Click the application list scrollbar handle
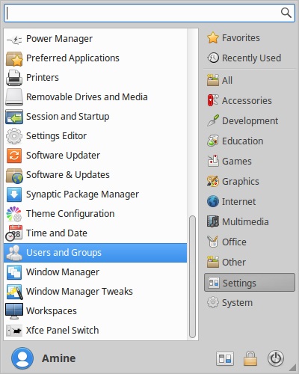Image resolution: width=299 pixels, height=374 pixels. 192,277
